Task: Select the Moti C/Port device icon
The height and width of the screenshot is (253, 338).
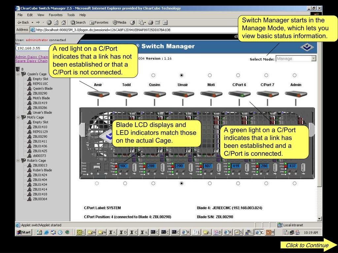Action: tap(211, 94)
